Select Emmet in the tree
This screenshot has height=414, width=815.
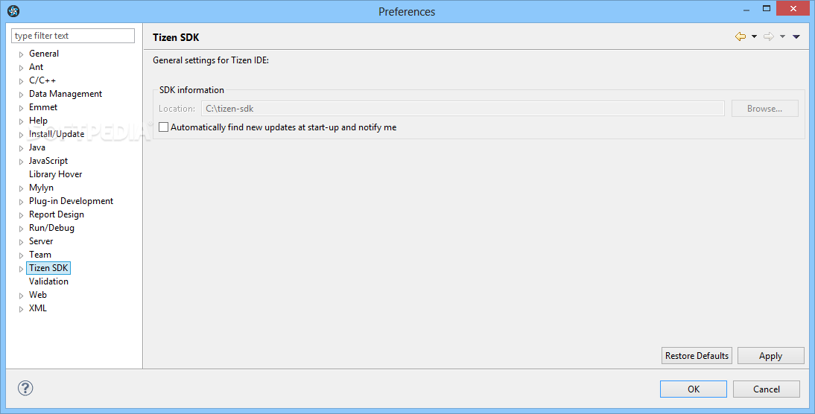coord(43,107)
